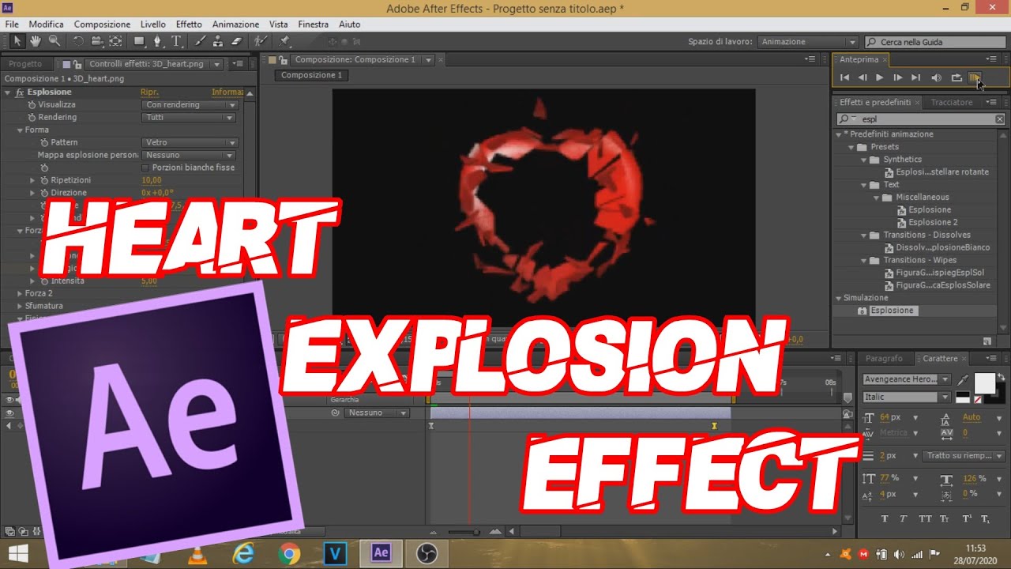This screenshot has height=569, width=1011.
Task: Apply Faux Bold text style
Action: 884,518
